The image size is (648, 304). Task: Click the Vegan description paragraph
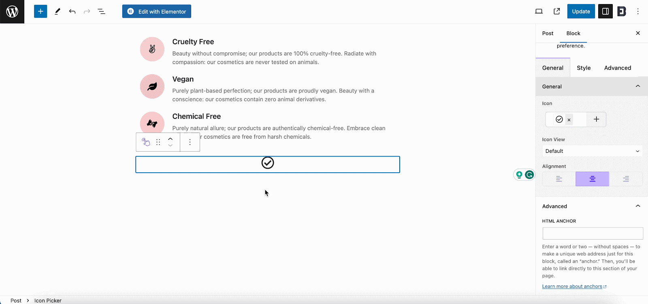click(x=274, y=95)
